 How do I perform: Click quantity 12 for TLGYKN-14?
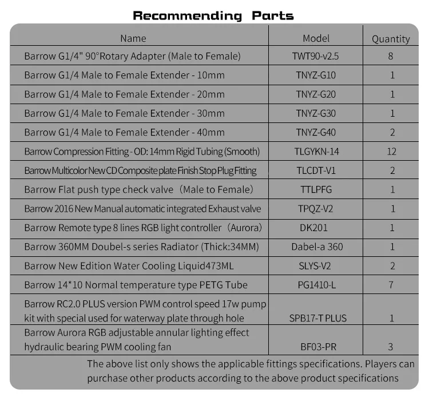pos(391,152)
